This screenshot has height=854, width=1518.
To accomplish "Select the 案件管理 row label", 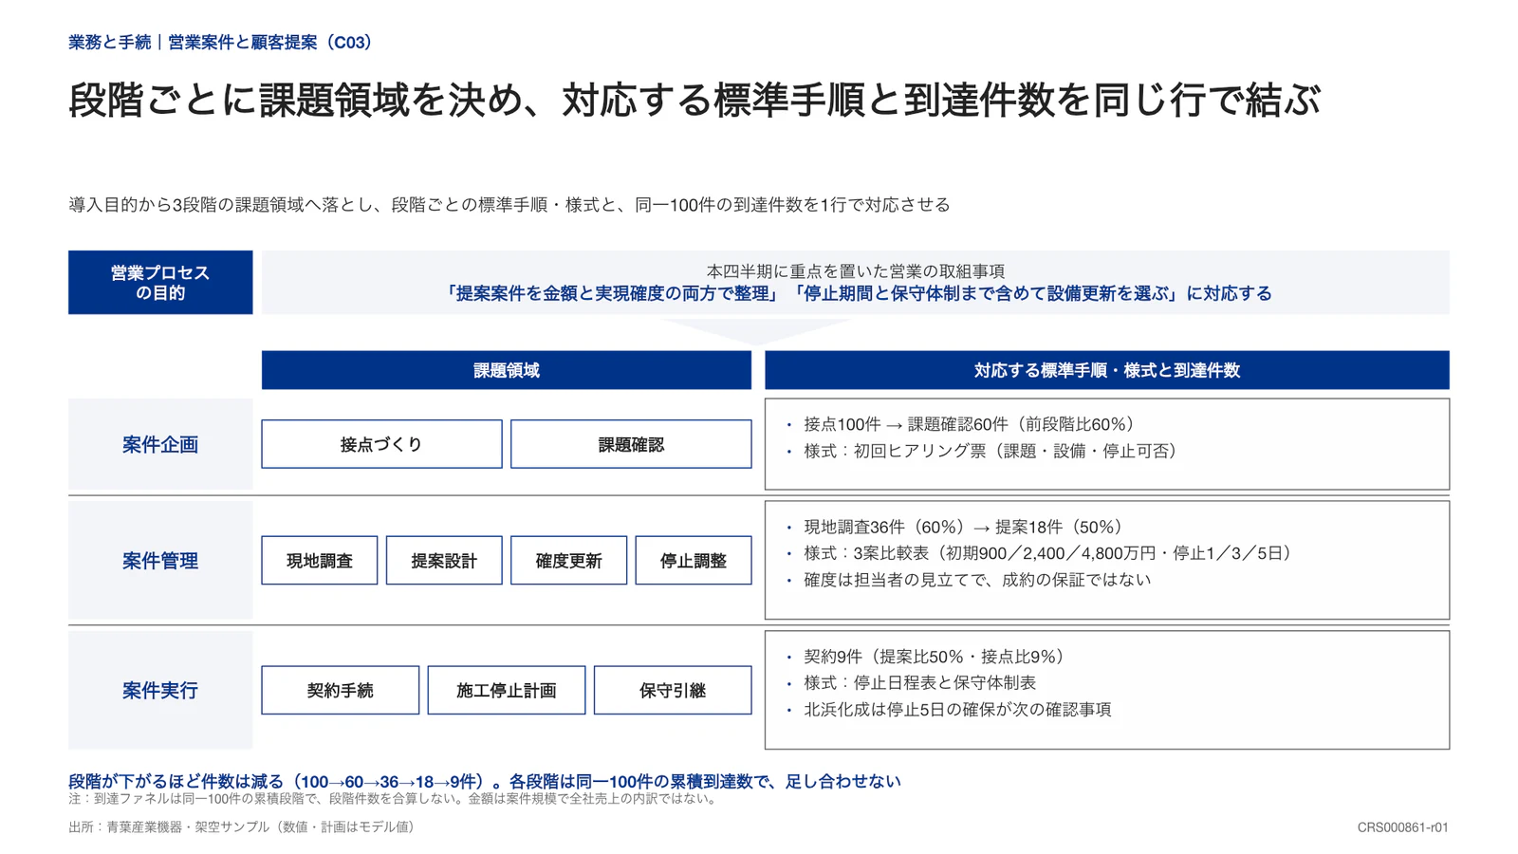I will 160,561.
